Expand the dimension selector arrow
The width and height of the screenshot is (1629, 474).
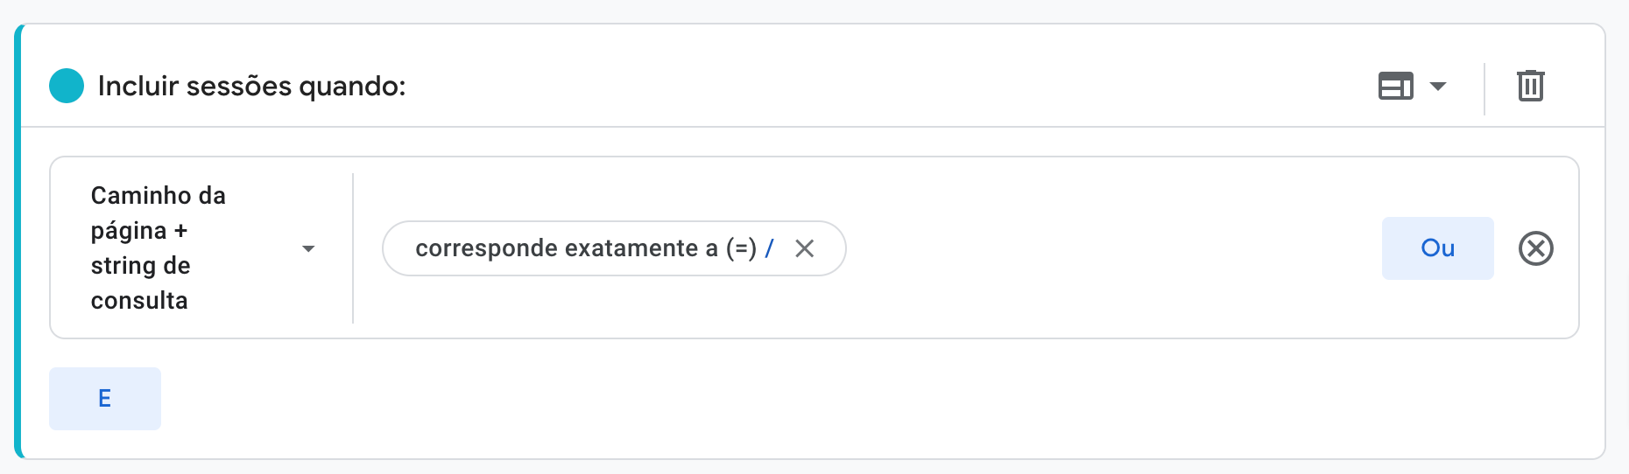[x=308, y=249]
